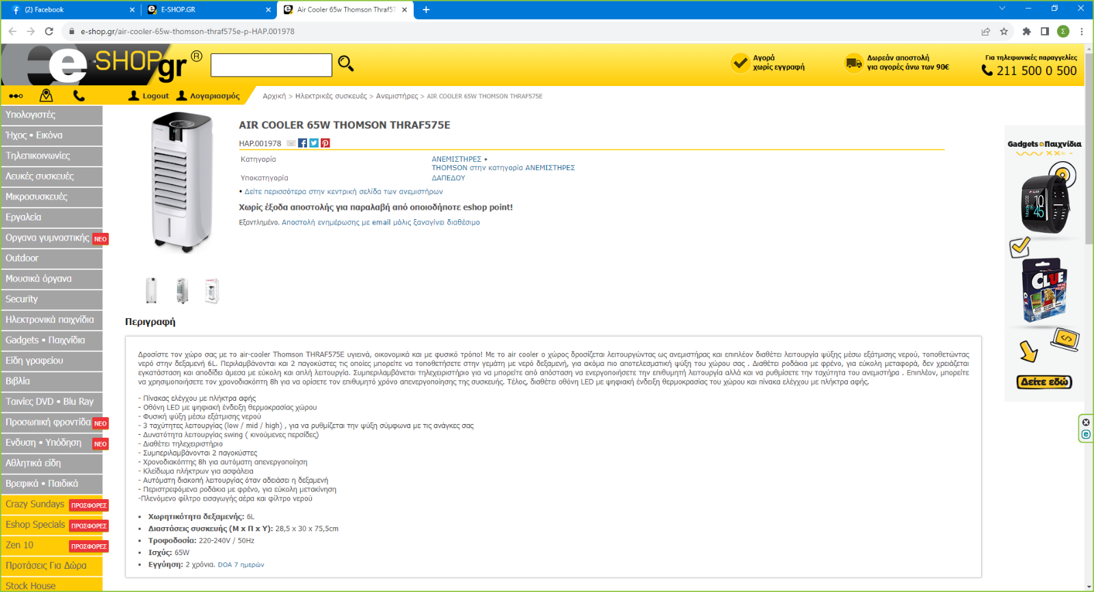Share product on Facebook icon

point(302,143)
